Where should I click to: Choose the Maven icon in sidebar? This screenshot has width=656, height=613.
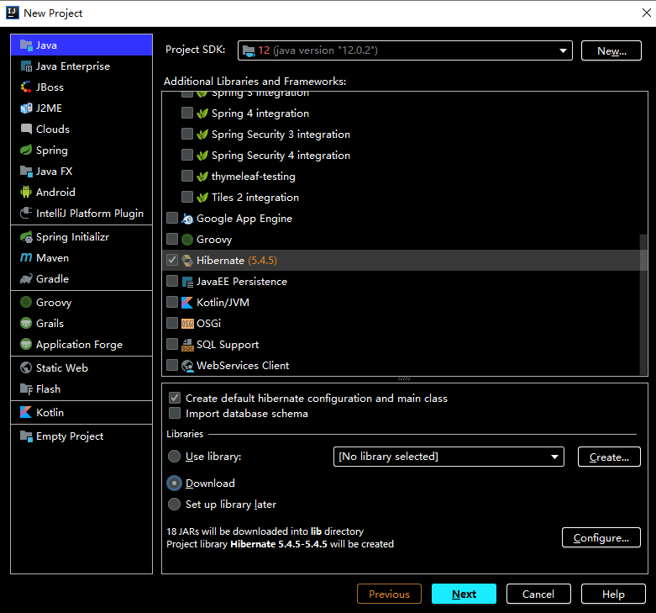[x=26, y=258]
